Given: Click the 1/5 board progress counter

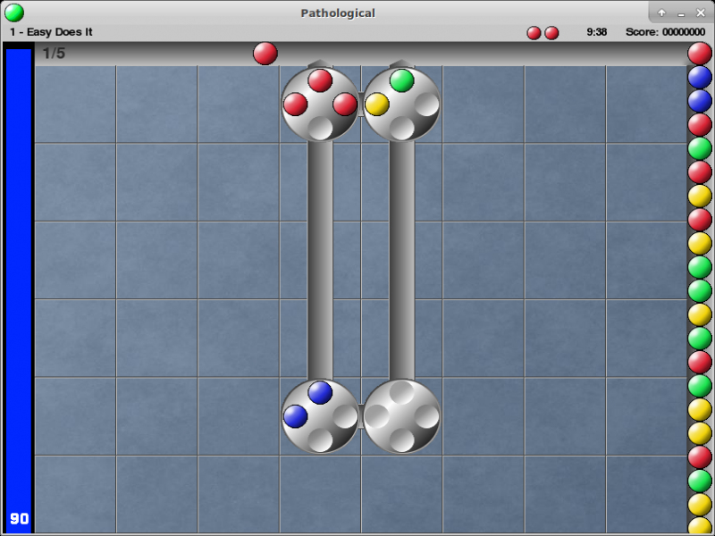Looking at the screenshot, I should pos(54,54).
